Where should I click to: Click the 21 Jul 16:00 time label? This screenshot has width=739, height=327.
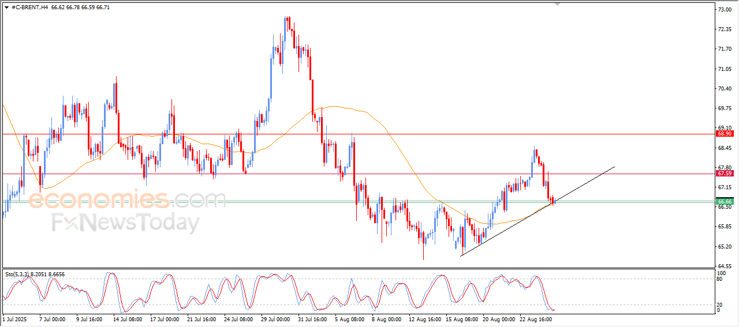pos(201,318)
